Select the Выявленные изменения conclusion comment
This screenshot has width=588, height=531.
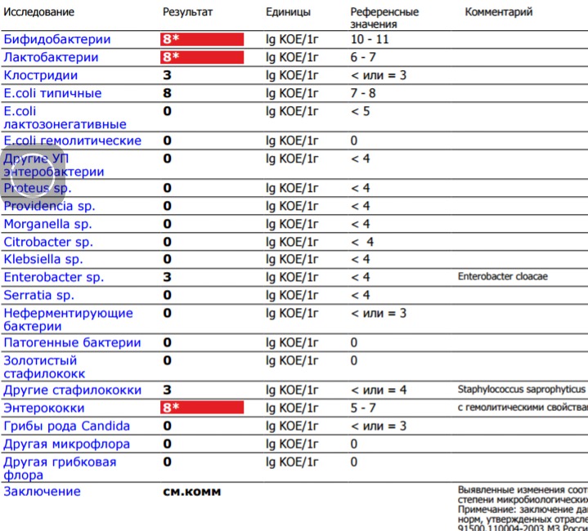523,508
